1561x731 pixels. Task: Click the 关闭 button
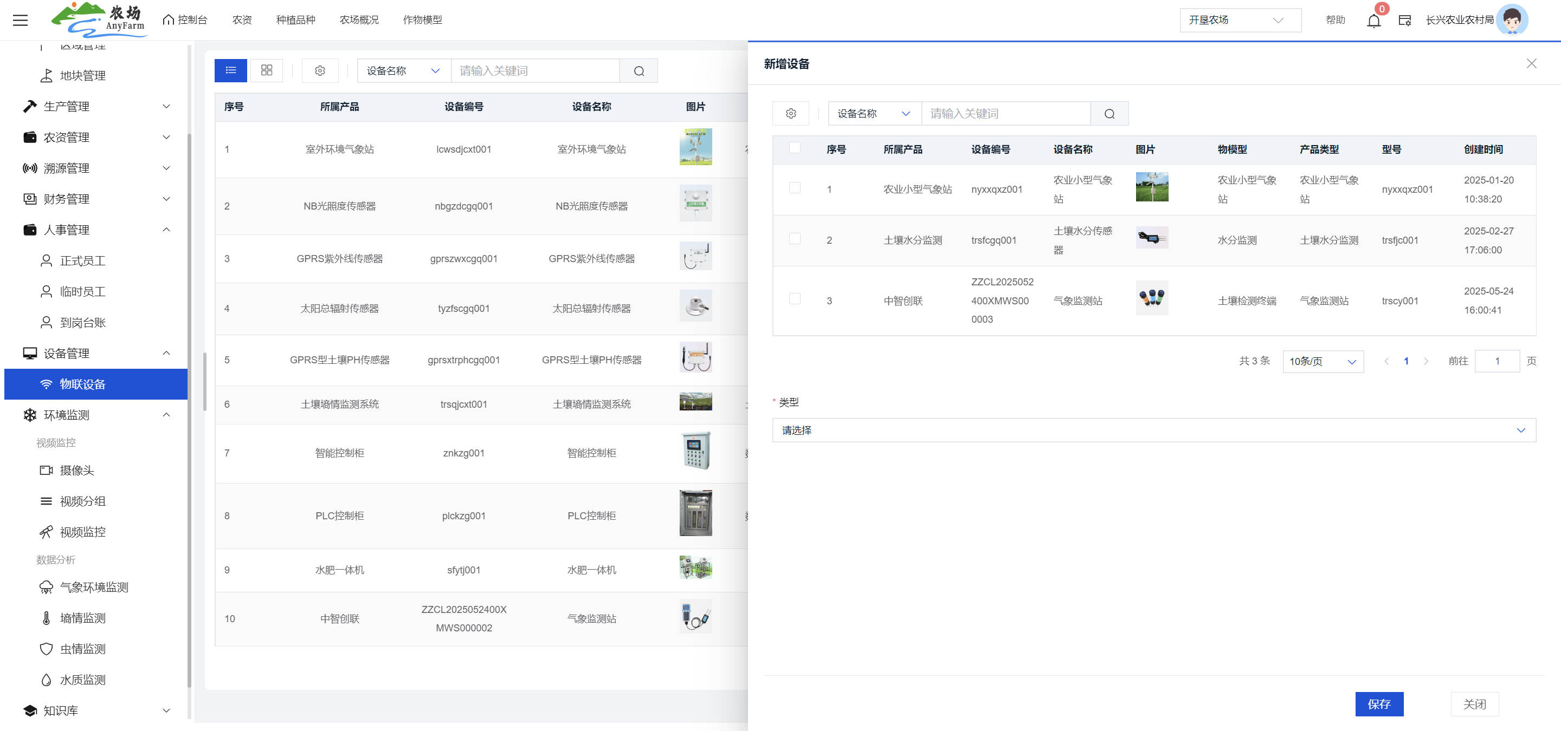point(1474,704)
